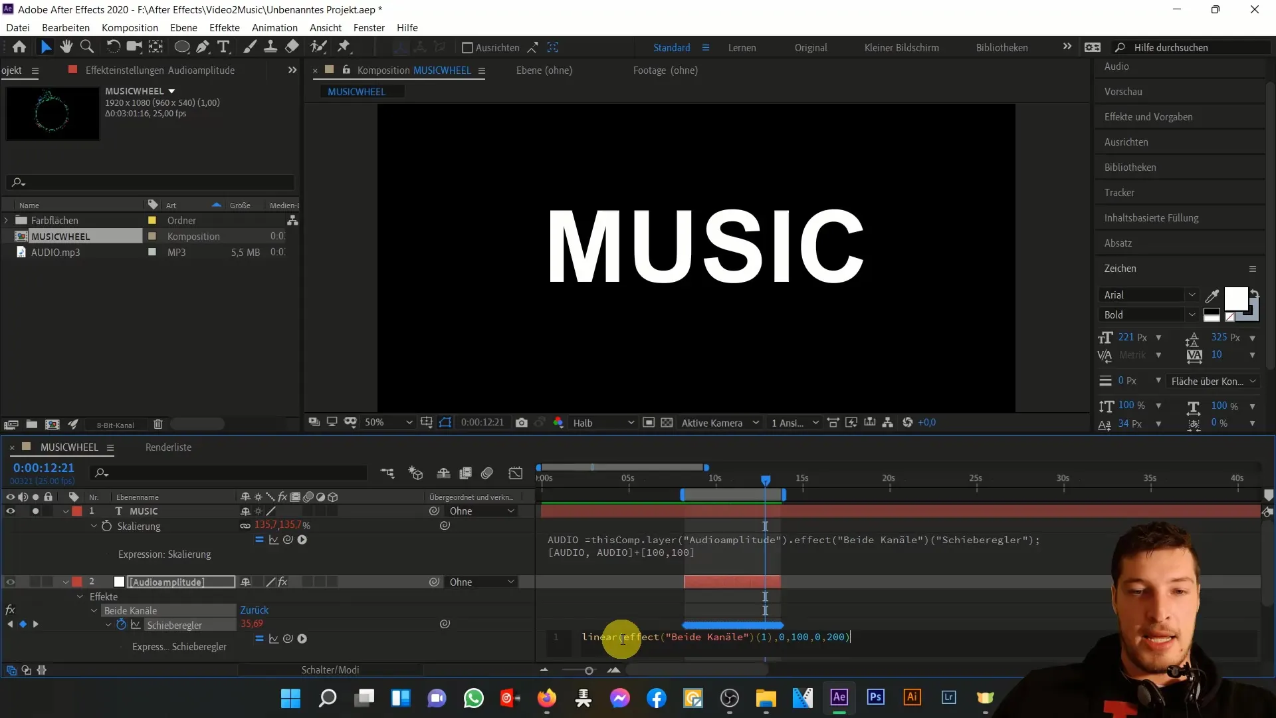Select AUDIO.mp3 in the project panel
This screenshot has width=1276, height=718.
(55, 253)
